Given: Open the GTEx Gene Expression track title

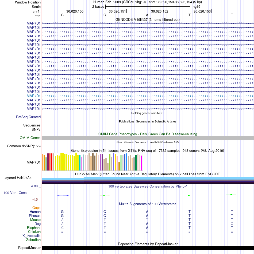Looking at the screenshot, I should [148, 151].
